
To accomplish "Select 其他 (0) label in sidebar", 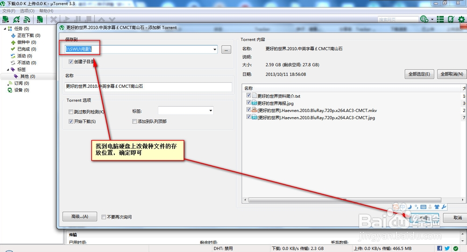I will 28,77.
